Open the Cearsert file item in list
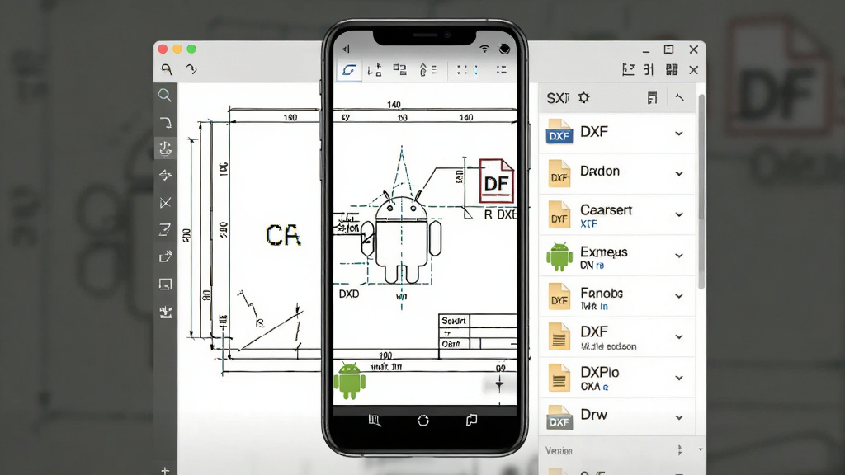 617,214
